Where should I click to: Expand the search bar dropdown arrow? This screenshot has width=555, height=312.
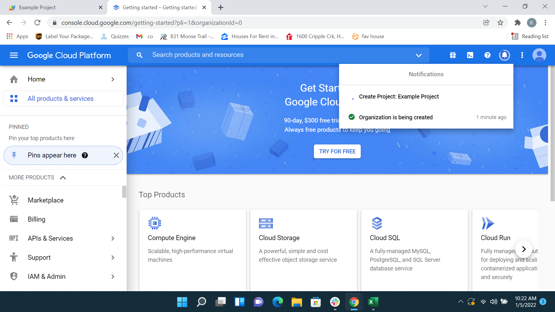coord(419,55)
